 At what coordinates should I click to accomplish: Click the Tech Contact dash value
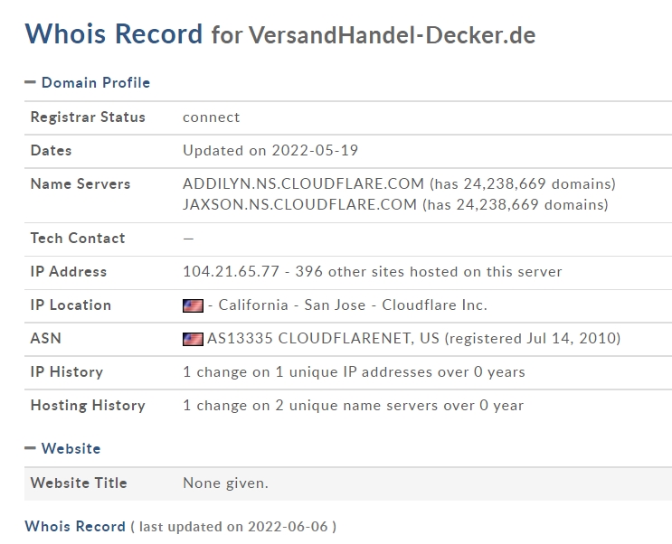tap(188, 239)
